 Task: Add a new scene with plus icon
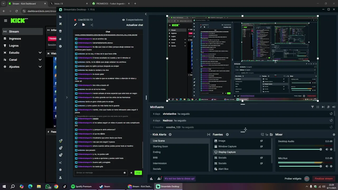tap(170, 135)
